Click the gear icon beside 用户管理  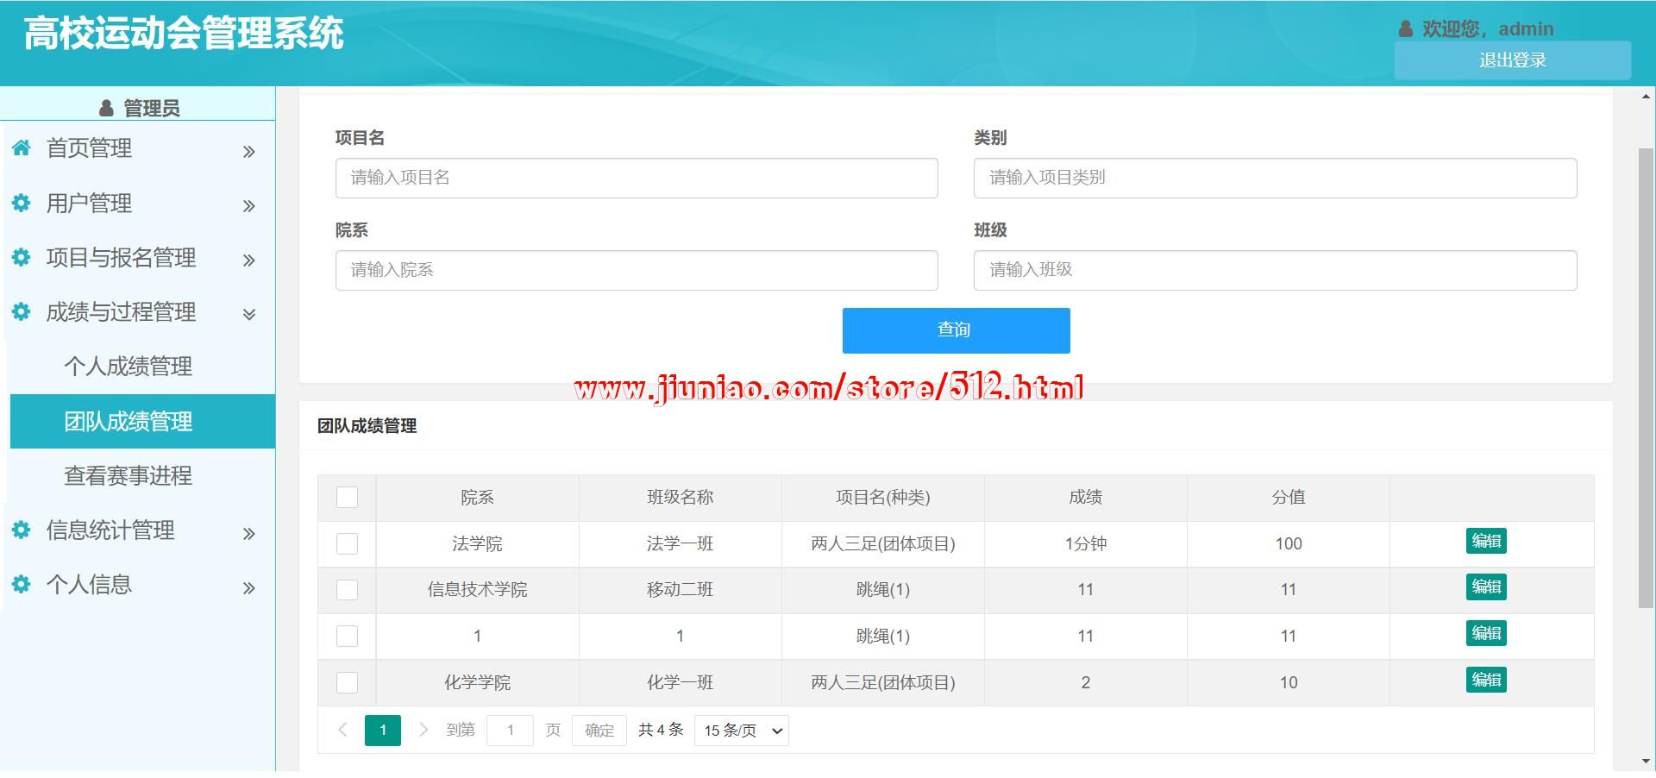22,203
